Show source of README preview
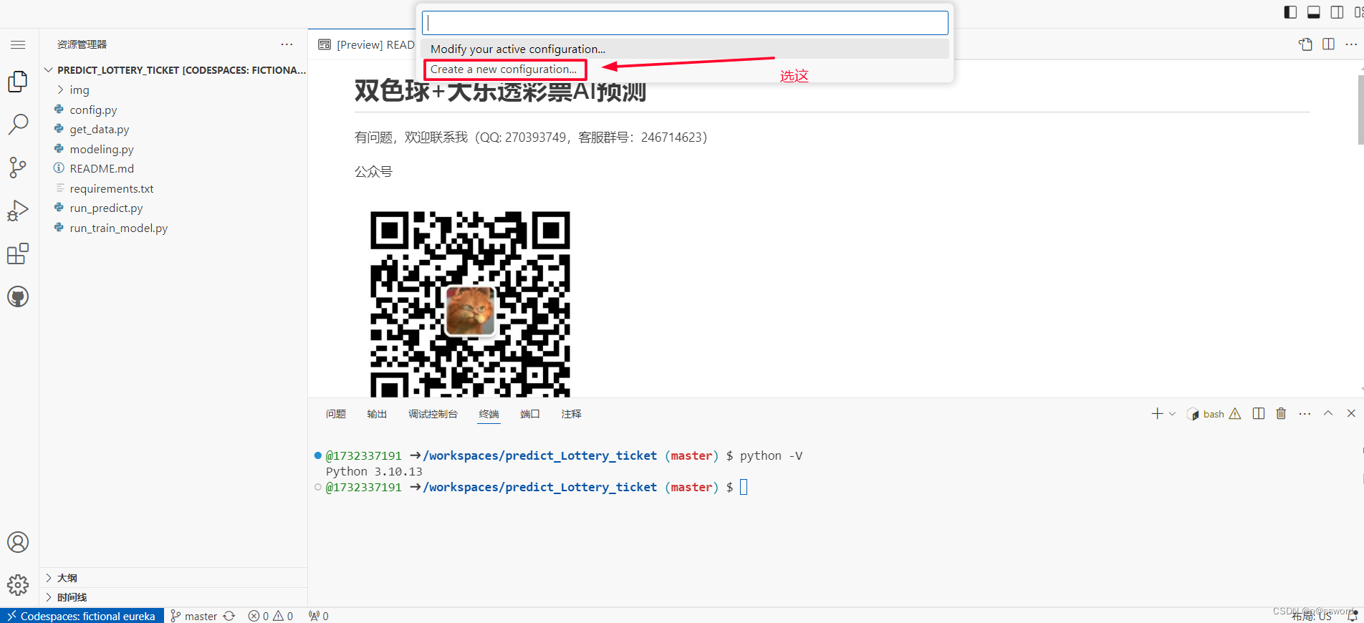 [1305, 44]
